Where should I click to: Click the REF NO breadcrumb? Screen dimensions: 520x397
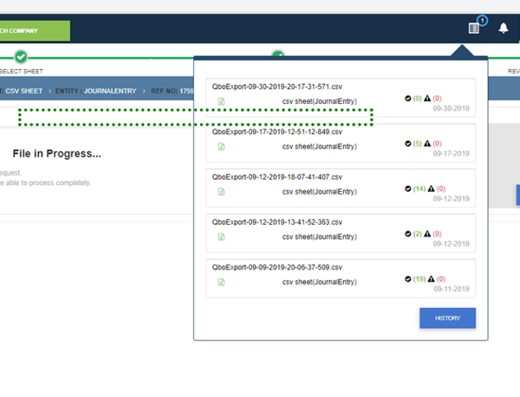[x=172, y=91]
